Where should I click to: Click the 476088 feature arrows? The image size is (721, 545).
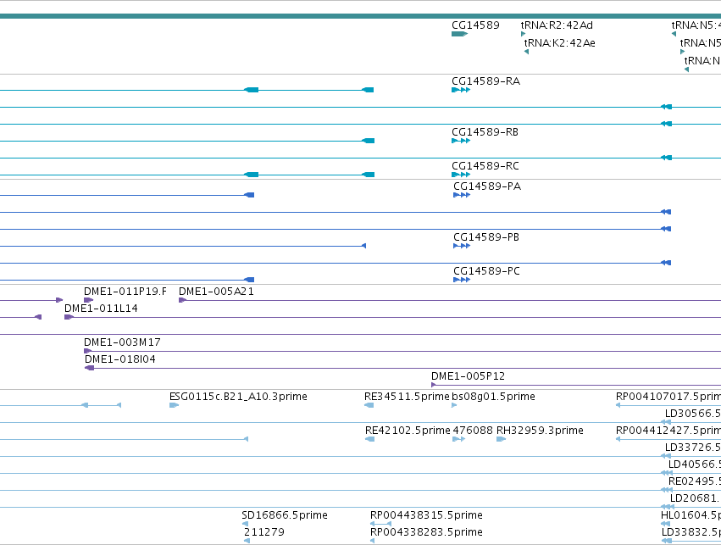(x=459, y=439)
